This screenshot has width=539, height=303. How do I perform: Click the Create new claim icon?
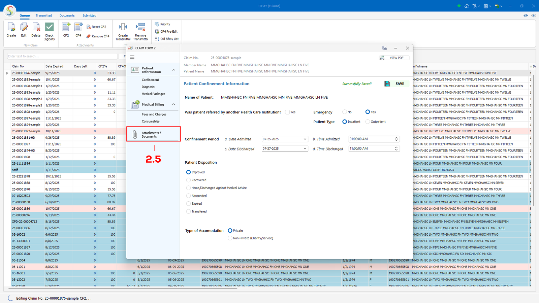[11, 29]
